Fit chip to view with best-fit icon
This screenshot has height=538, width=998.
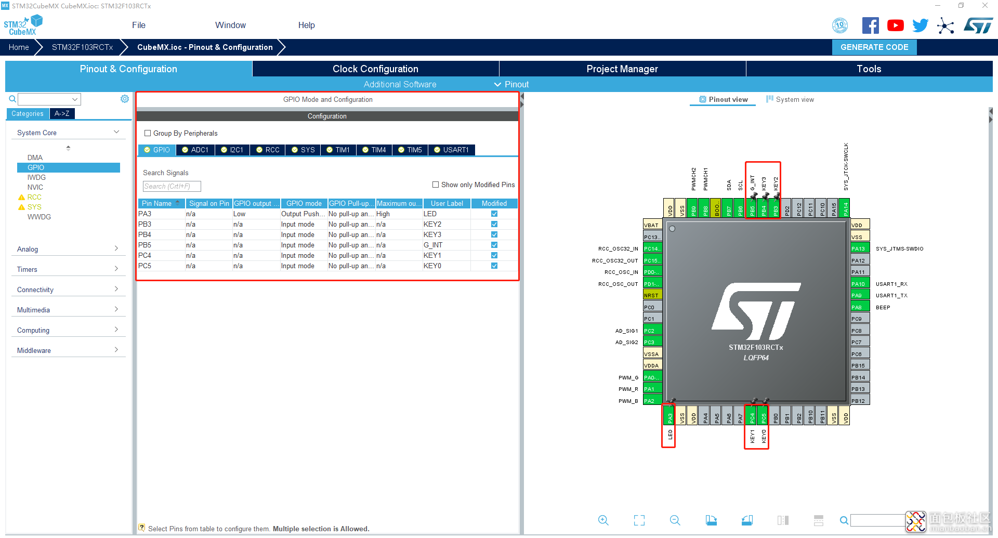[x=639, y=520]
